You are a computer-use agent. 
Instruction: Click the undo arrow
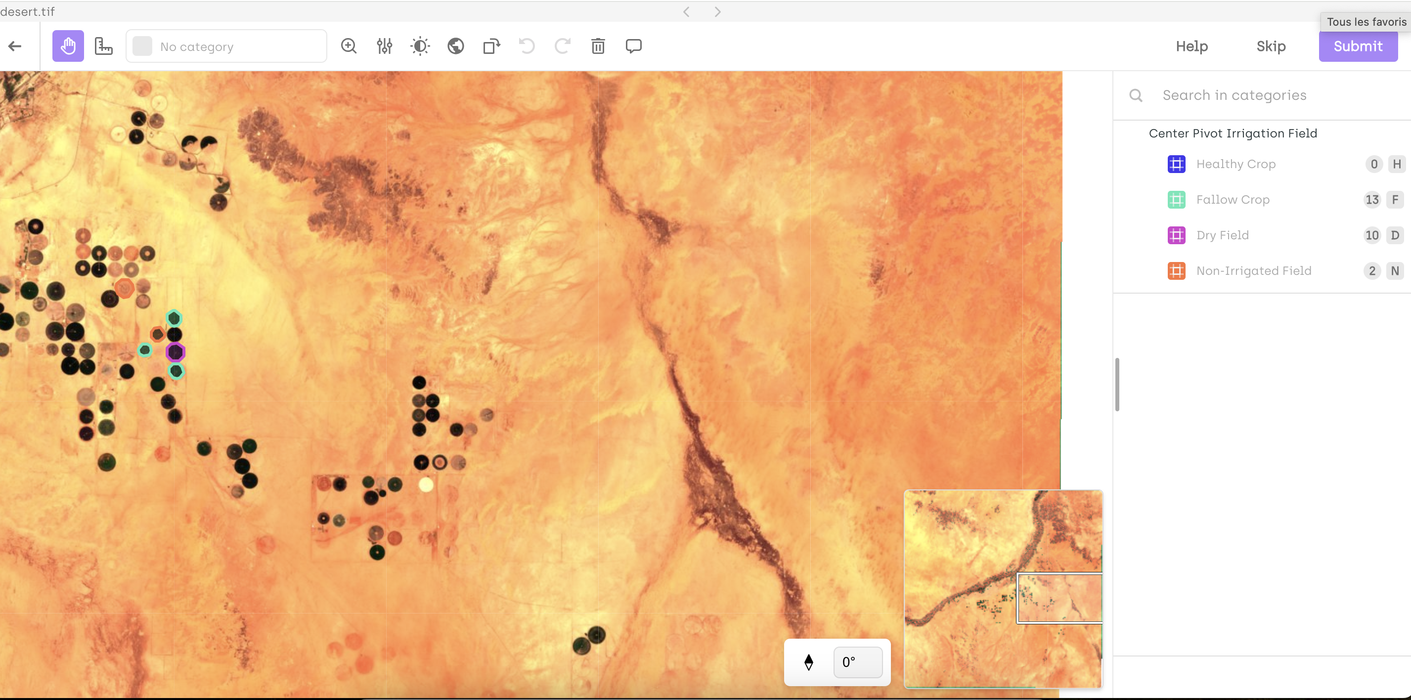pos(527,46)
